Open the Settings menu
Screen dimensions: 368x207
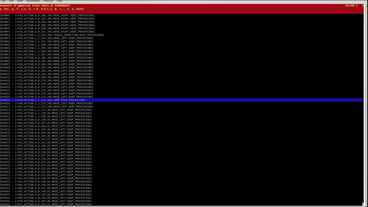pyautogui.click(x=48, y=1)
